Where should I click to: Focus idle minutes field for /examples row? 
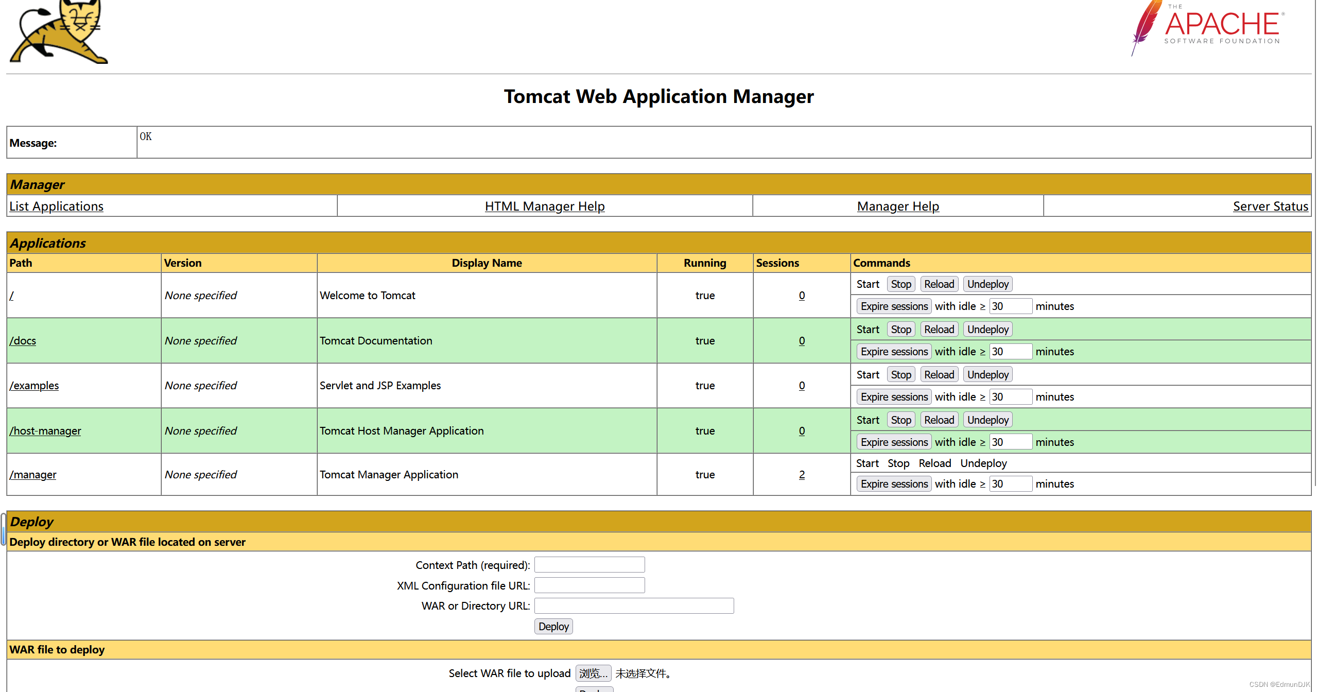[x=1011, y=397]
